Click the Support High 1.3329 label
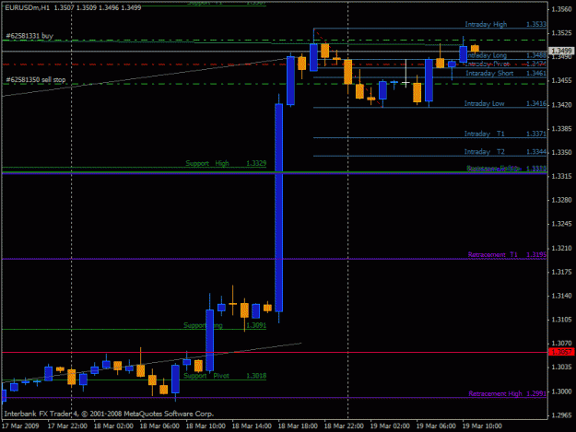Viewport: 576px width, 432px height. [226, 163]
